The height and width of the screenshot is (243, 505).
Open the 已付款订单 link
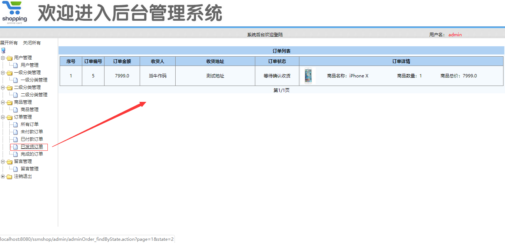pos(32,139)
